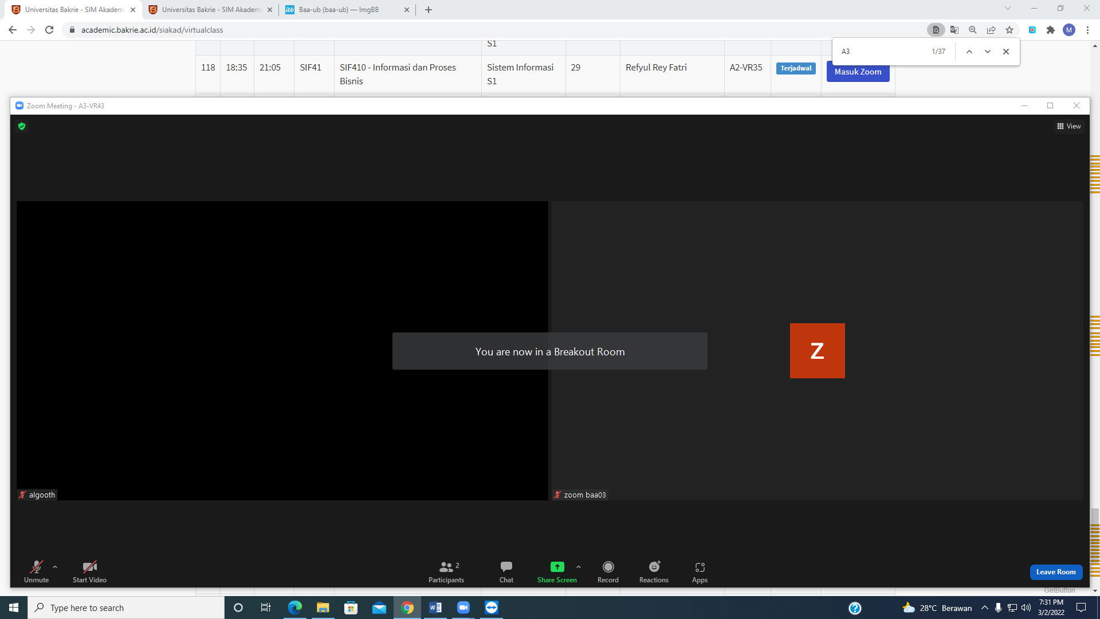This screenshot has height=619, width=1100.
Task: Open Cortana circle icon
Action: point(238,608)
